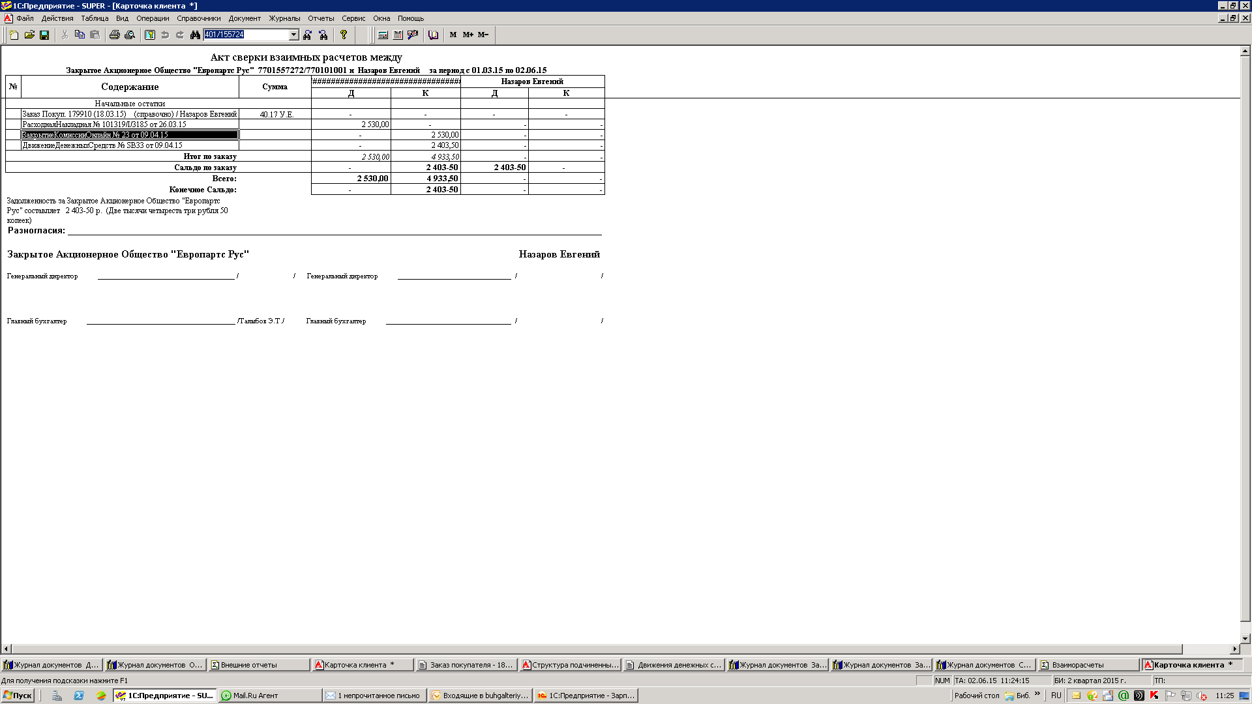Click the Open file folder icon

[29, 35]
